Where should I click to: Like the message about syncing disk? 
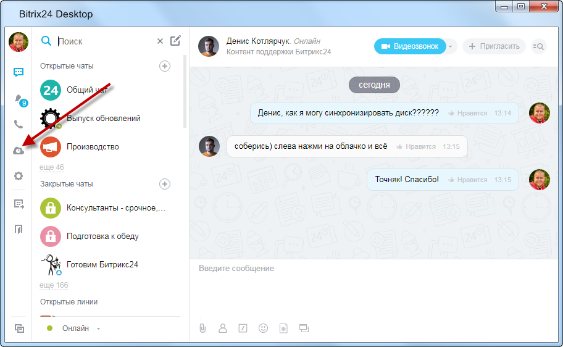pos(467,113)
